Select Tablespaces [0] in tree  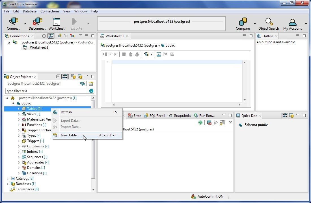click(27, 189)
